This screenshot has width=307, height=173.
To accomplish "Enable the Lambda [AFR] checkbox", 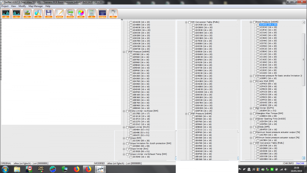I will (254, 127).
